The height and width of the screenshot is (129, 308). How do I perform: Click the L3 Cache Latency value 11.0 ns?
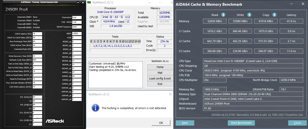click(291, 51)
